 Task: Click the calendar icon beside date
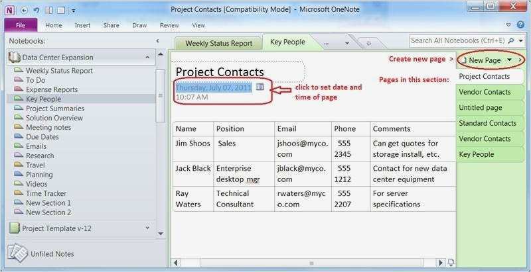[x=260, y=87]
